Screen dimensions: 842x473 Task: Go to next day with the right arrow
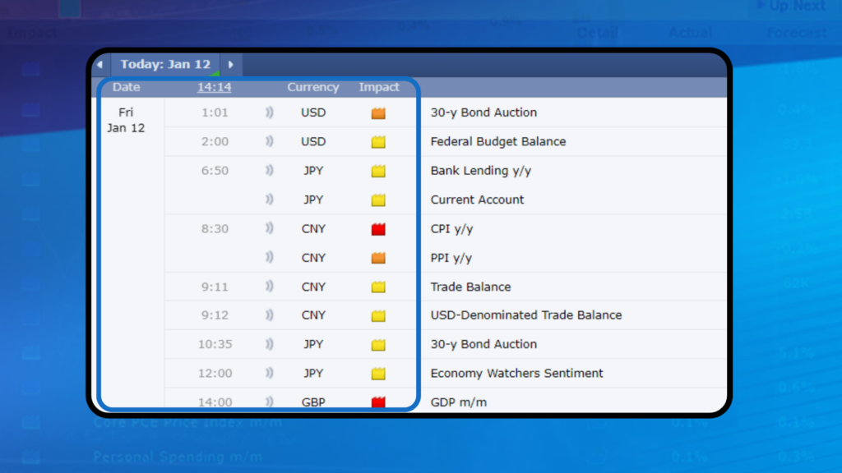(x=231, y=65)
